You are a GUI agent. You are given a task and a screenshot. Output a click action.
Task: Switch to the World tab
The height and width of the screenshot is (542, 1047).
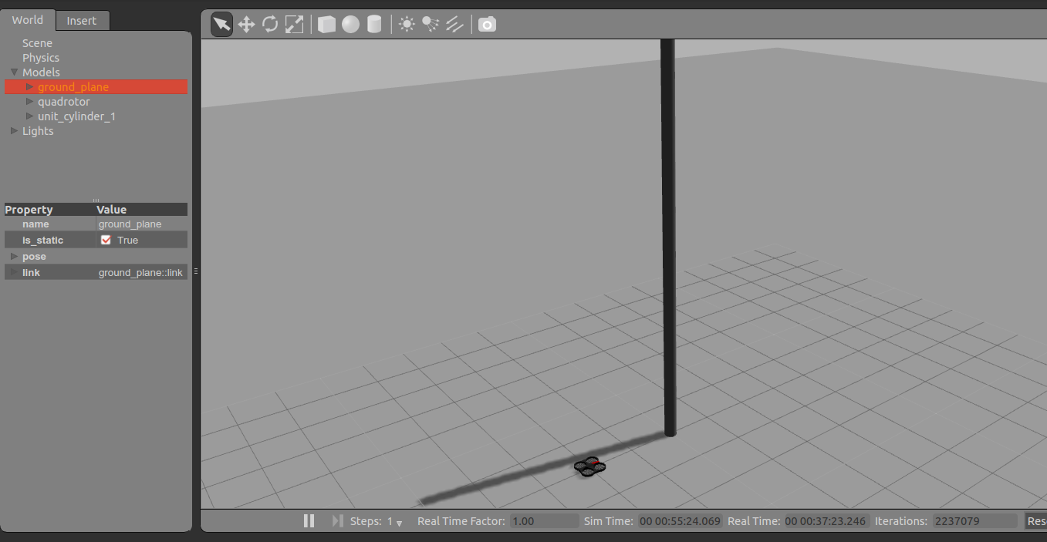pos(28,20)
